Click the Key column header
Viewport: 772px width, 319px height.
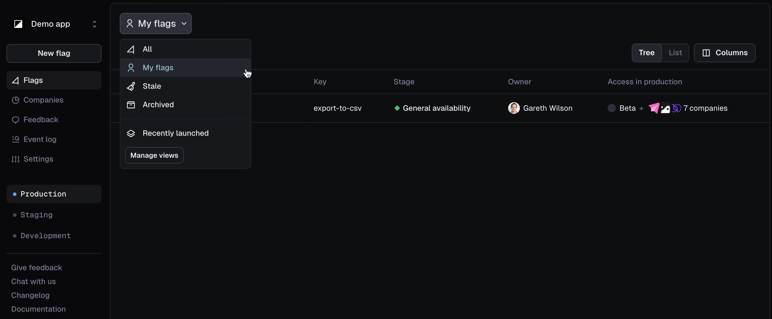[x=320, y=82]
